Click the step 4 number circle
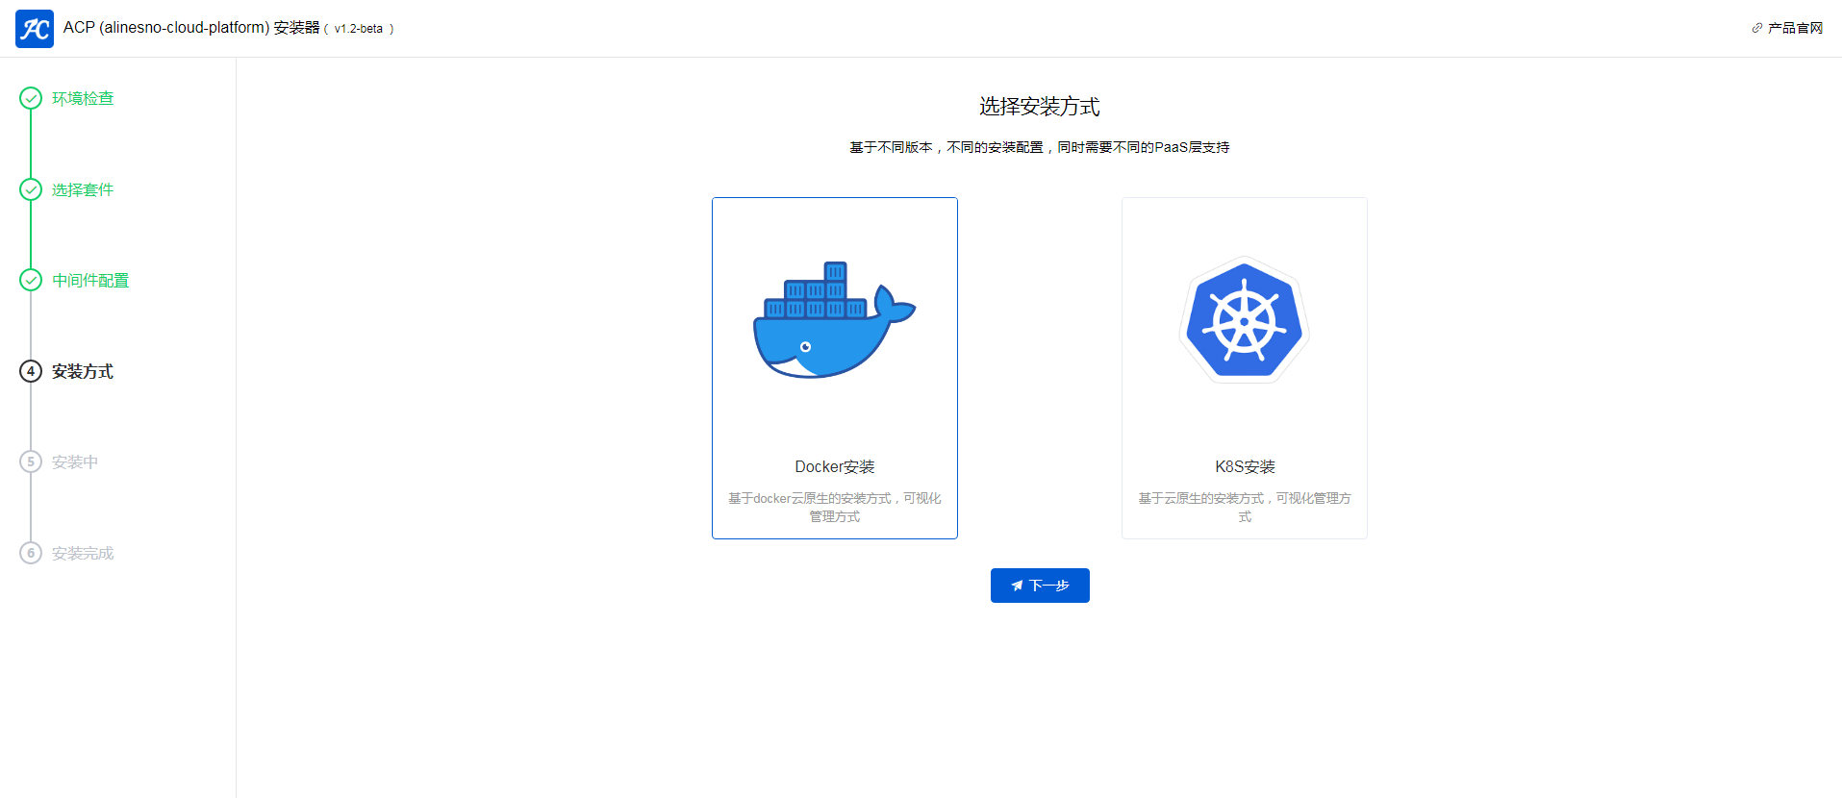 tap(31, 371)
